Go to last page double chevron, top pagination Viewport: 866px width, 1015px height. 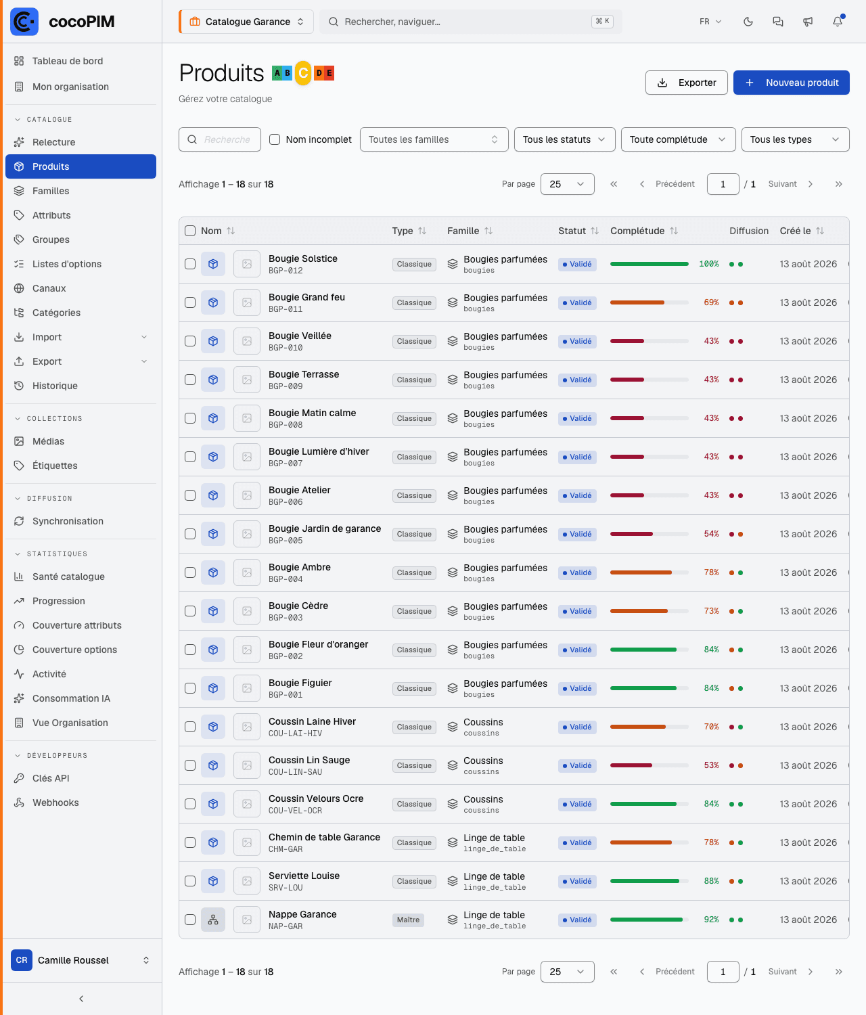click(839, 184)
